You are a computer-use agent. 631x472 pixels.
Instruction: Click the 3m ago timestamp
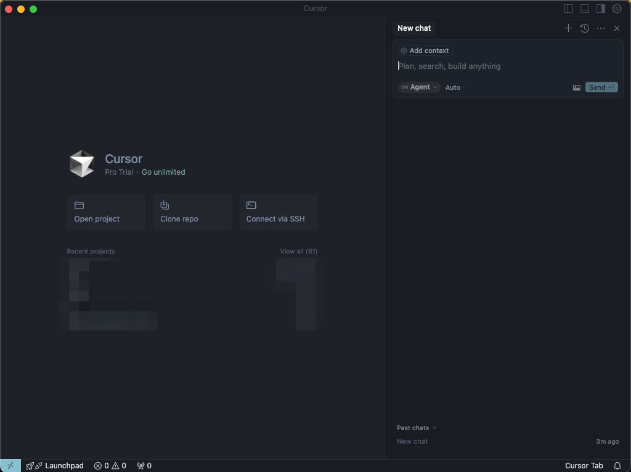tap(607, 441)
